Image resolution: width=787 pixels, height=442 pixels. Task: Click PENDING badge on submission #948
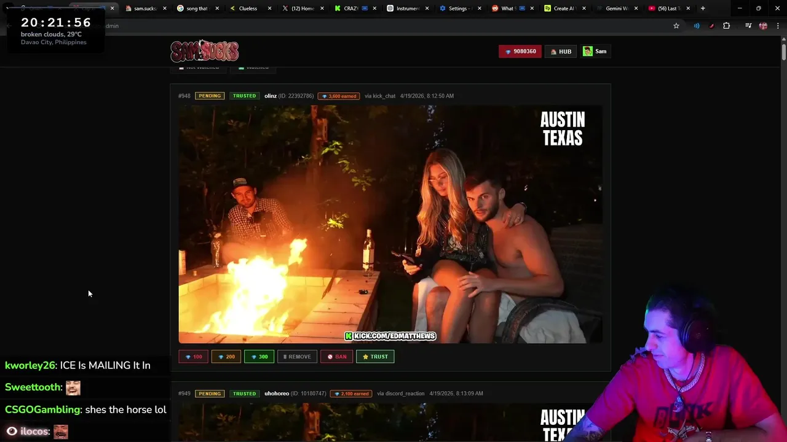pyautogui.click(x=210, y=96)
